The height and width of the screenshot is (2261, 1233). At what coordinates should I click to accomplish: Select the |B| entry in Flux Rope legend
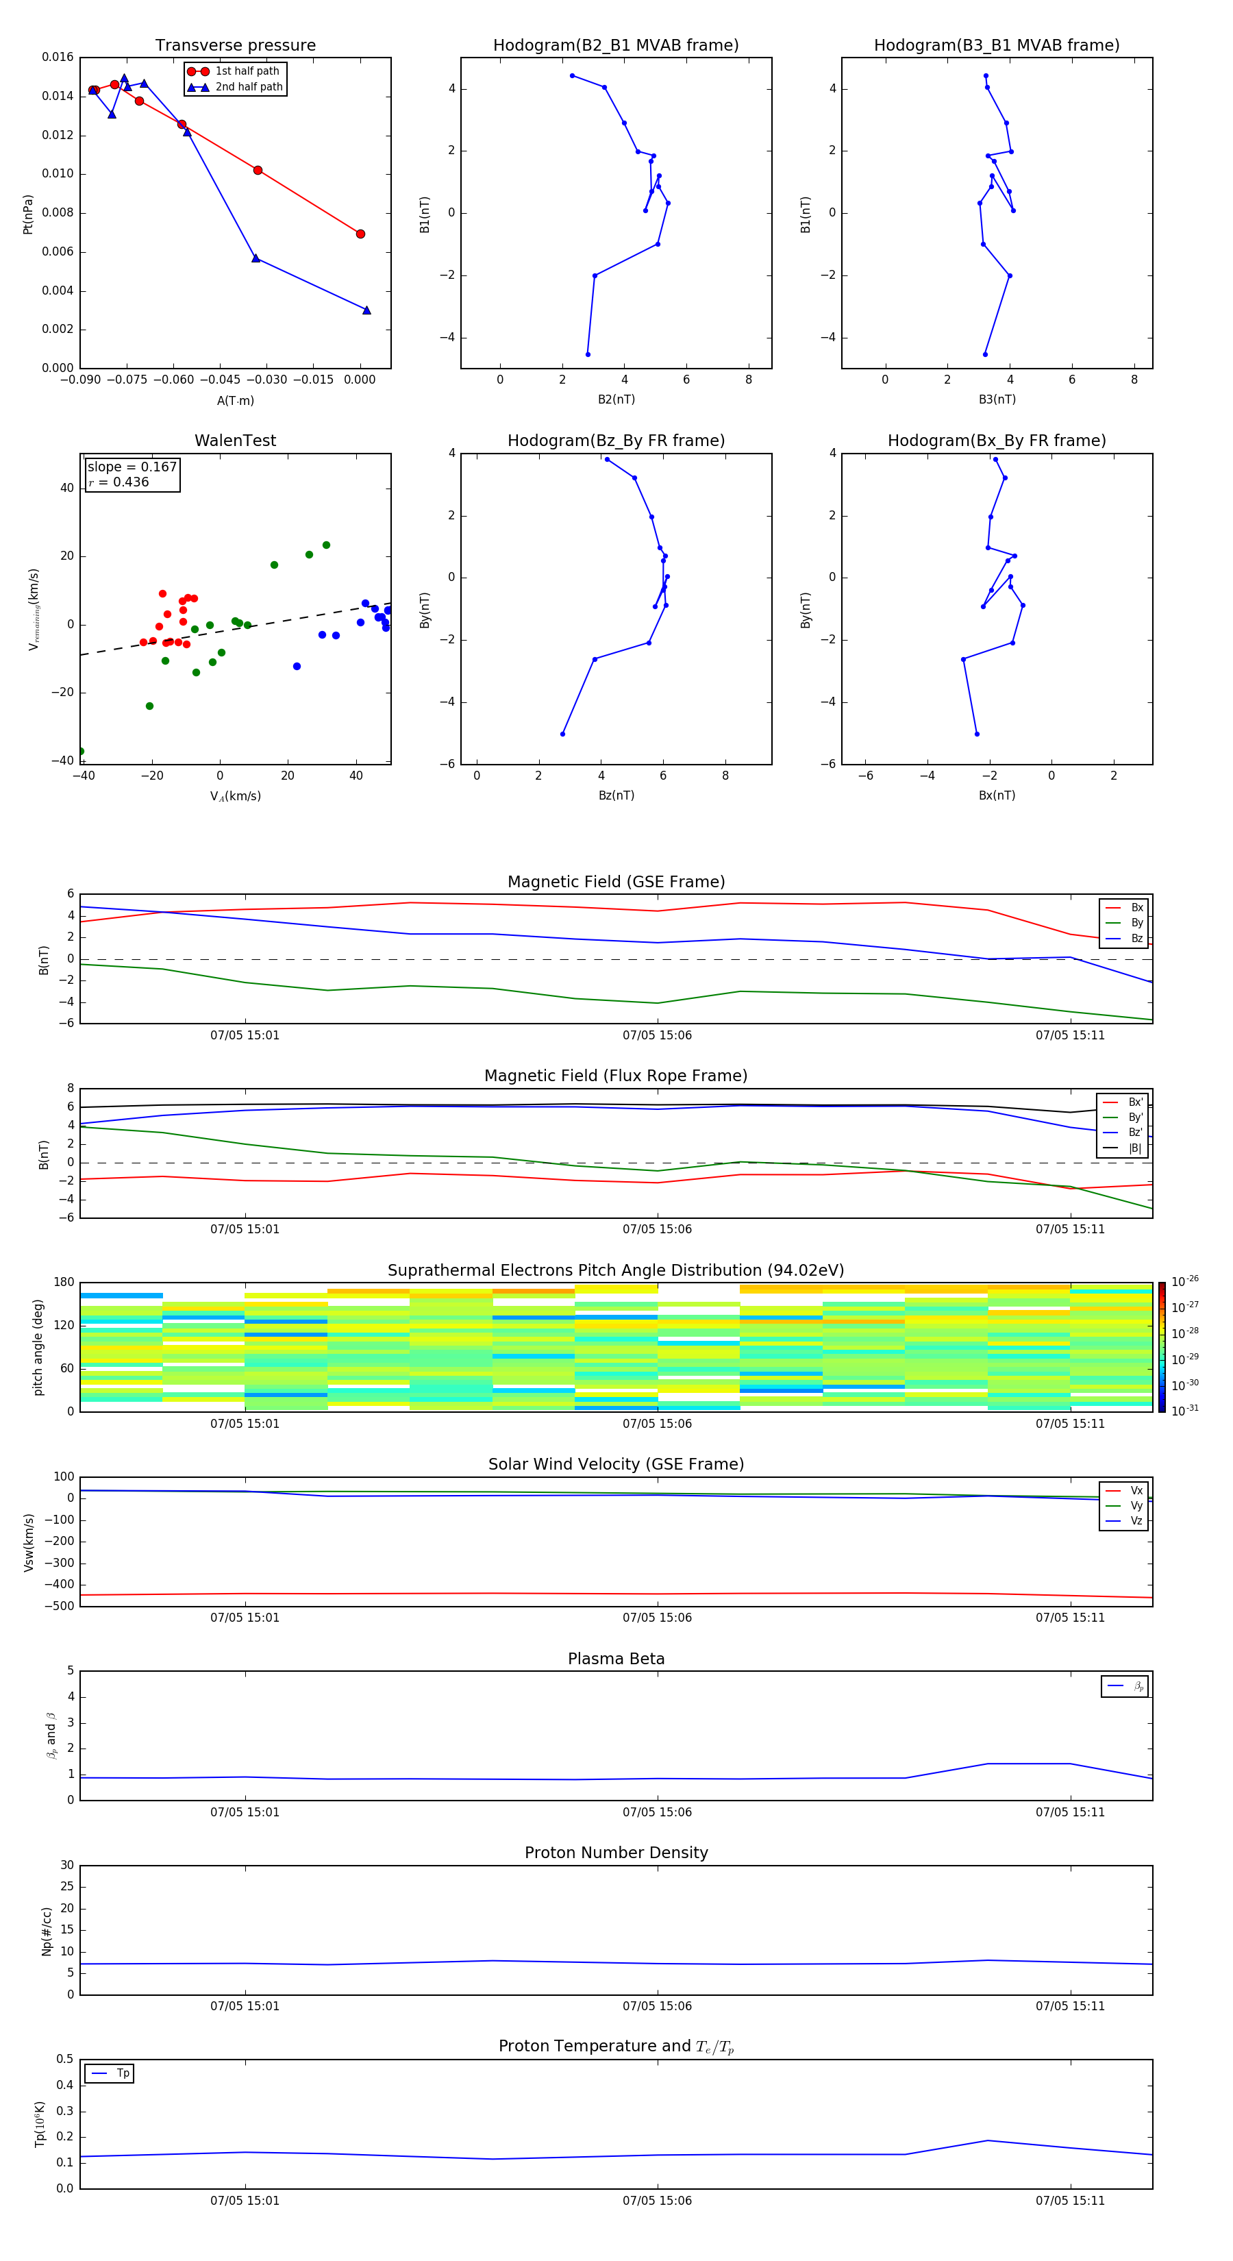point(1123,1148)
